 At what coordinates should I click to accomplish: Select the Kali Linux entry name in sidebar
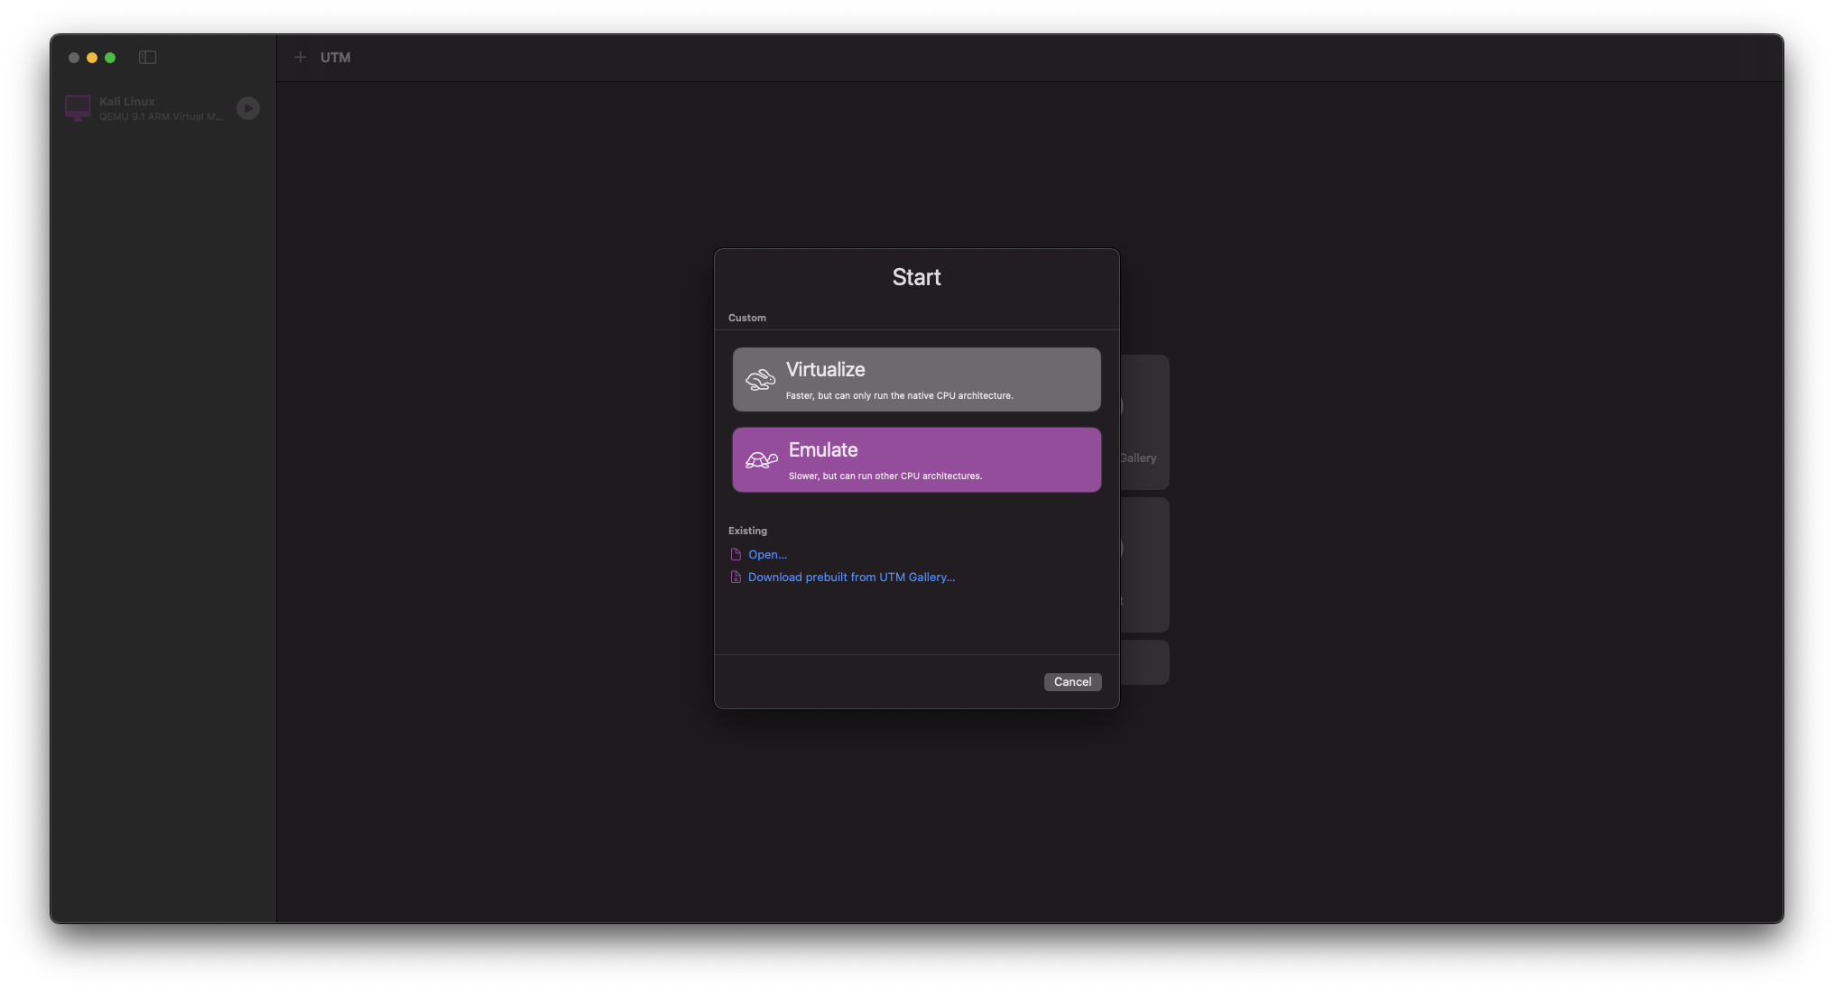click(127, 102)
